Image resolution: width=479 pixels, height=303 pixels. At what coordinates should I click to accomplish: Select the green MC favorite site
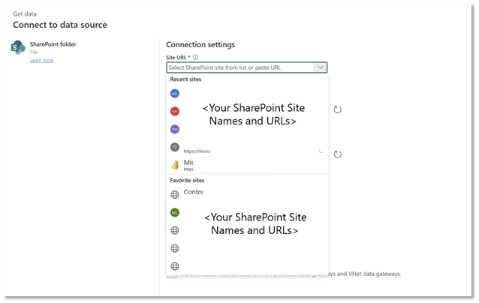pyautogui.click(x=175, y=212)
